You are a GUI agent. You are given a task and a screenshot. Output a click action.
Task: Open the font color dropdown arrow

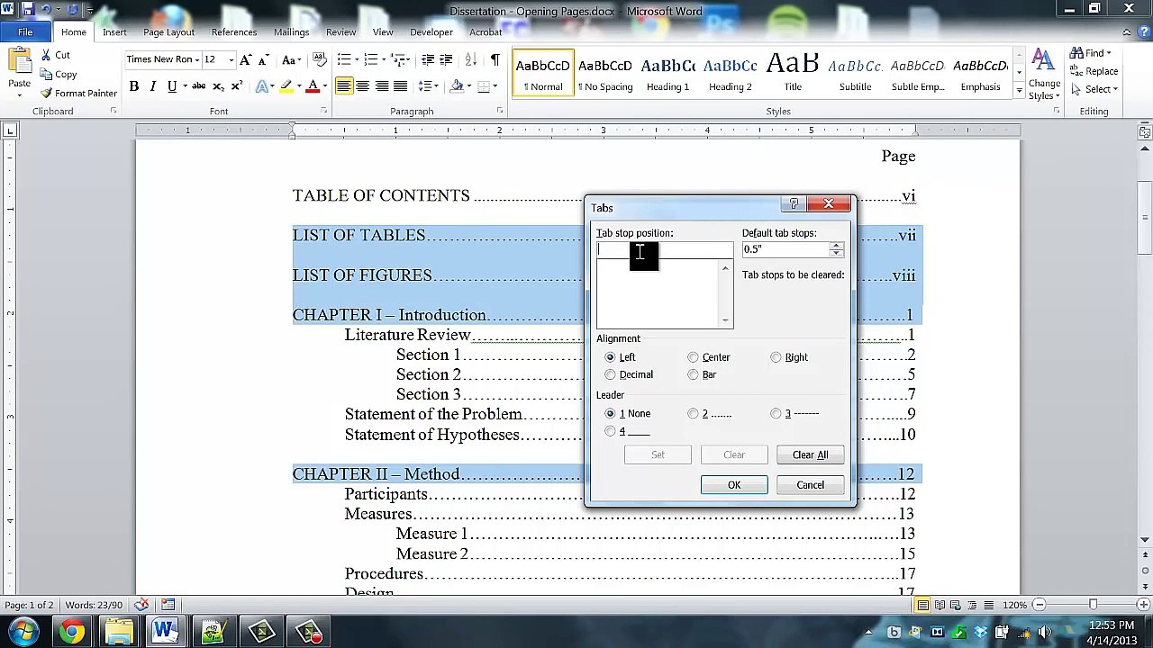click(324, 87)
